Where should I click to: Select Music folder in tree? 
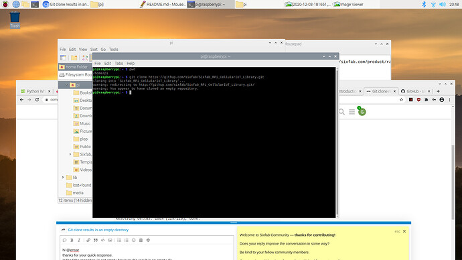point(82,123)
